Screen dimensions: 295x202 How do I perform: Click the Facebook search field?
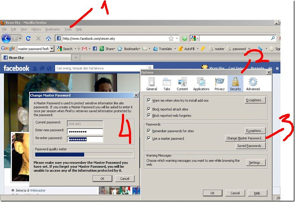pos(102,68)
